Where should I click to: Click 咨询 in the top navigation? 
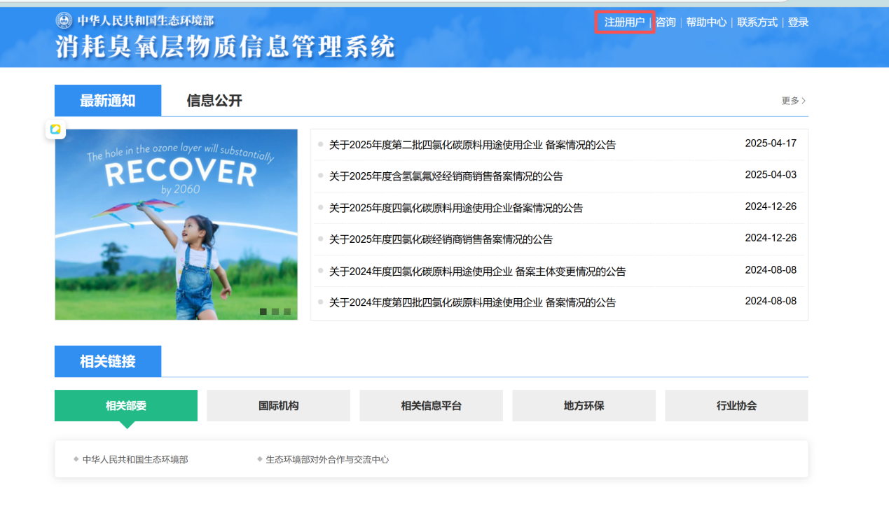tap(666, 22)
